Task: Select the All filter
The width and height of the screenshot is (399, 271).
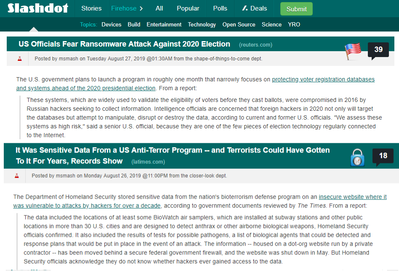Action: 159,8
